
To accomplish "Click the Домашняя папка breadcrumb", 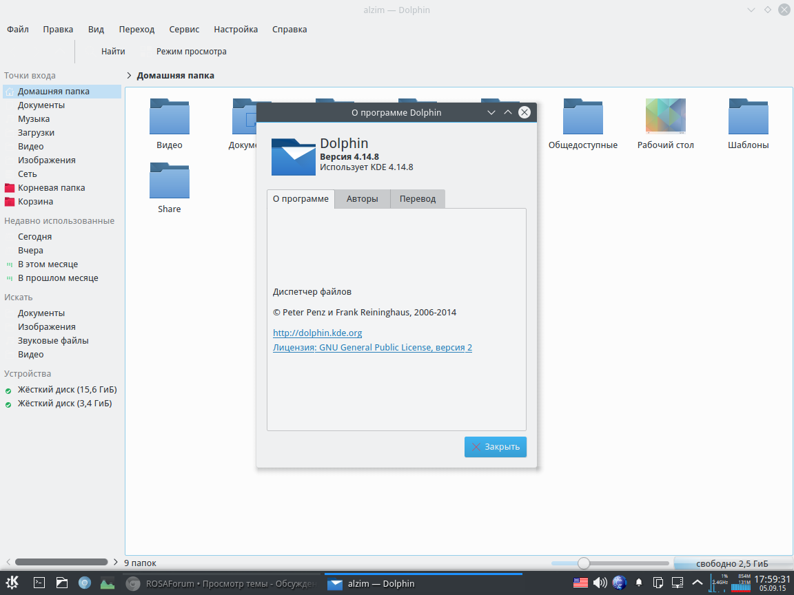I will pos(175,75).
